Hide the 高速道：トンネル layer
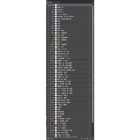140x140 pixels. tap(48, 56)
